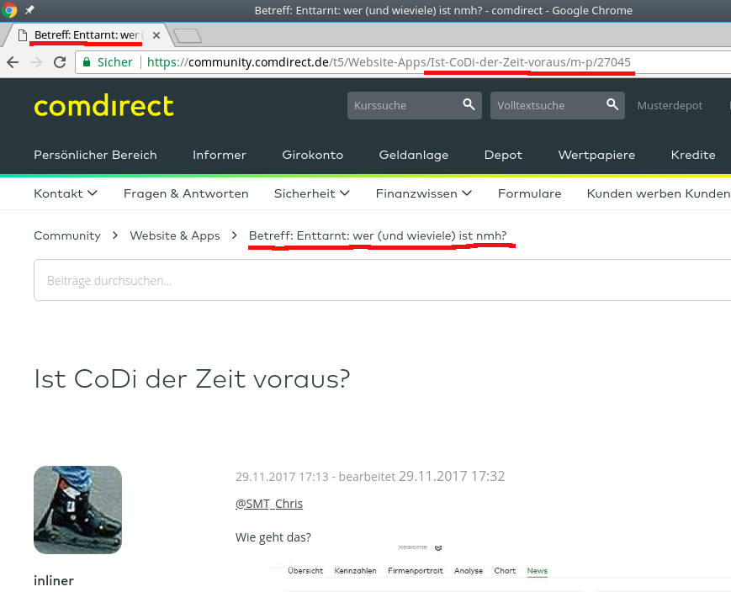Click the refresh icon next to Realtime label
Viewport: 731px width, 592px height.
(437, 546)
